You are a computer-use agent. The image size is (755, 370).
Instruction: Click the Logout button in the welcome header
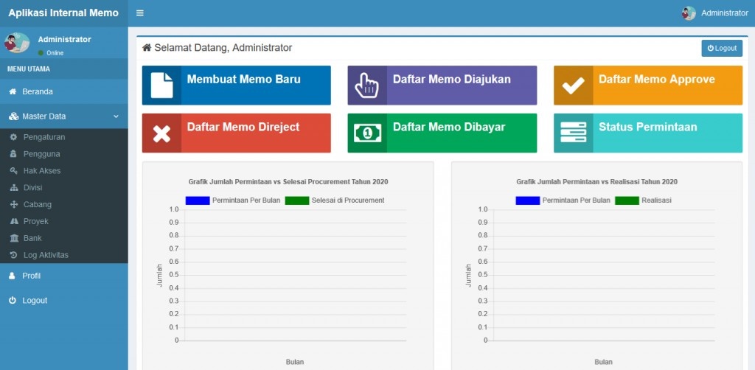(722, 48)
